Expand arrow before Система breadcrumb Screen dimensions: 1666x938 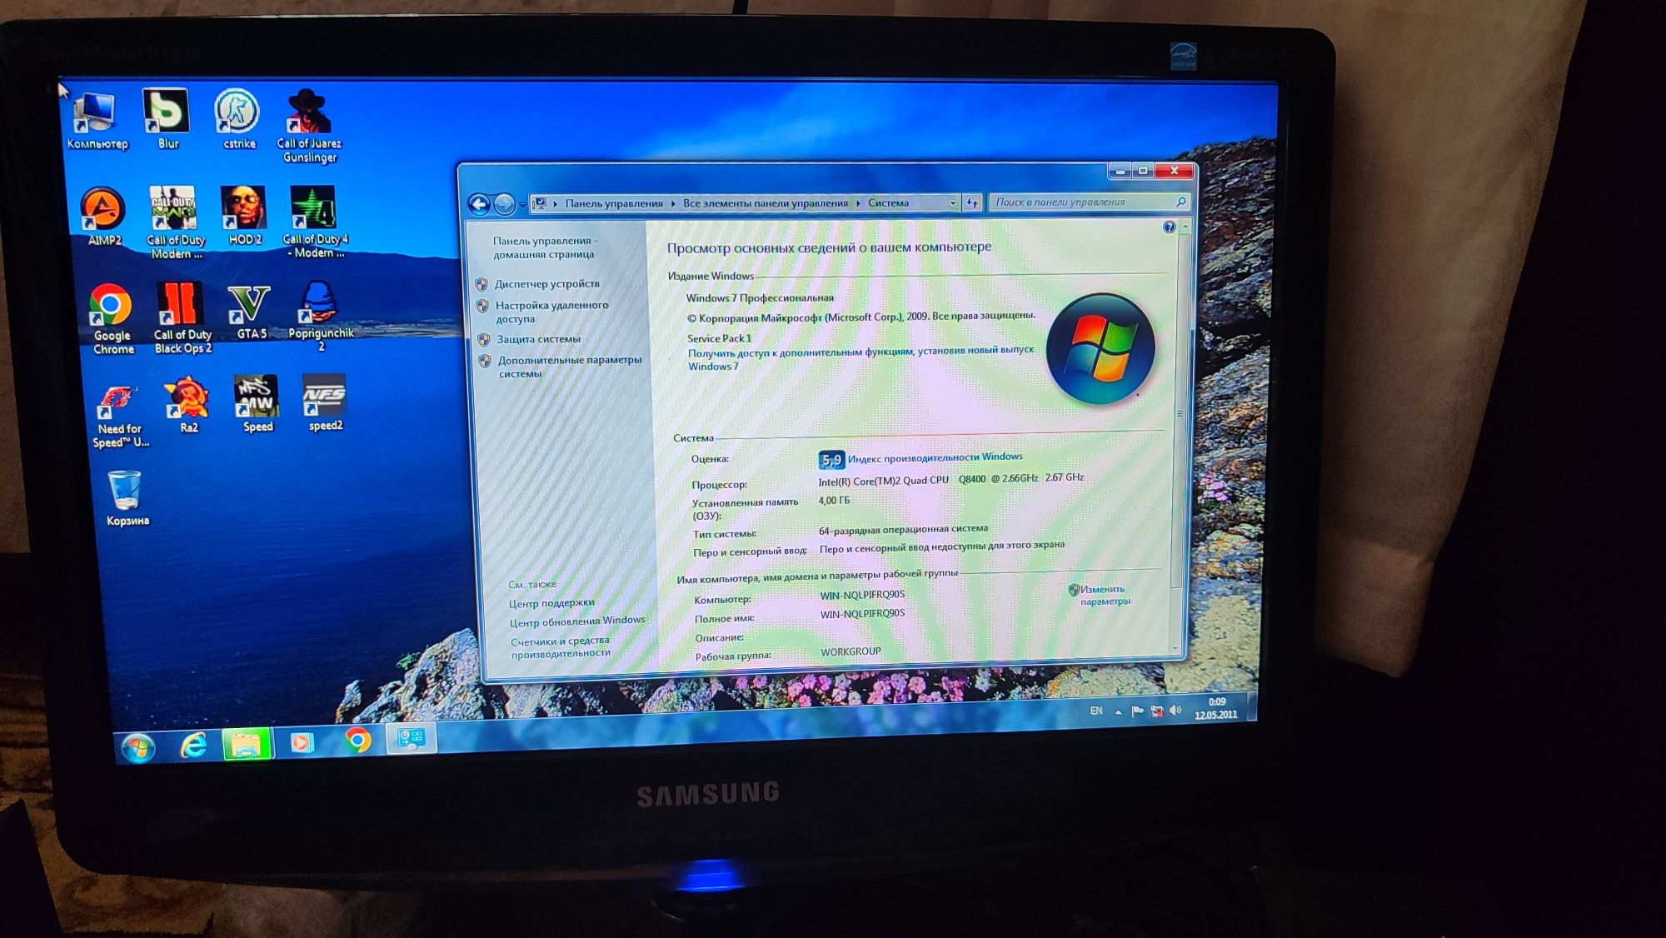click(858, 203)
